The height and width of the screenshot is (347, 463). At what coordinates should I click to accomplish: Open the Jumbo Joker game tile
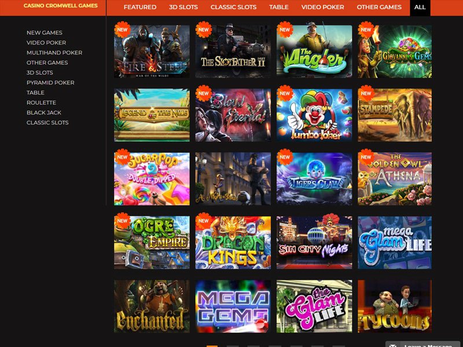point(314,115)
